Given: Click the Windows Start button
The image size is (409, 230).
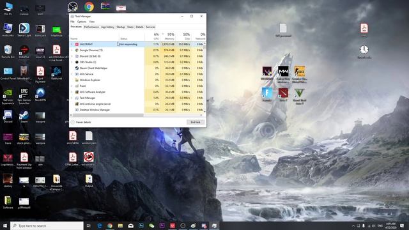Looking at the screenshot, I should (5, 226).
